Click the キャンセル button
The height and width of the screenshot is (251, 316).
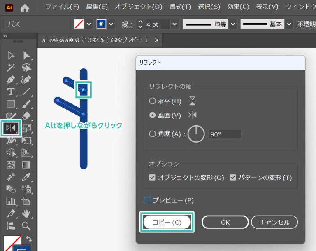(x=274, y=222)
